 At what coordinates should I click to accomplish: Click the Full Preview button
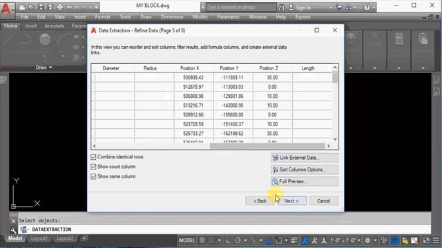[x=305, y=181]
